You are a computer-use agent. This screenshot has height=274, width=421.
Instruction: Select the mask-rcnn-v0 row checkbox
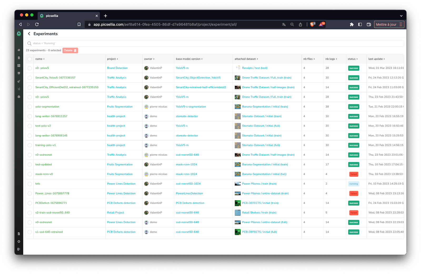[30, 174]
